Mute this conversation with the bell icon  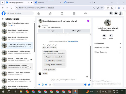coord(104,36)
